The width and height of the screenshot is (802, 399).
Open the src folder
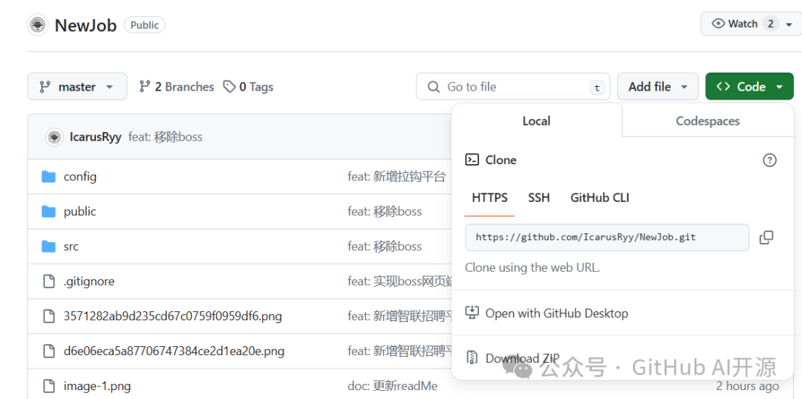click(x=71, y=247)
